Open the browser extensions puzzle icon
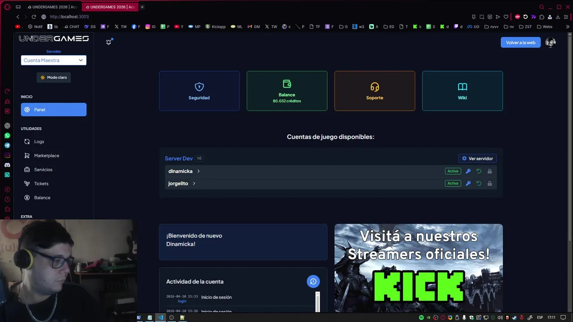573x322 pixels. tap(542, 17)
